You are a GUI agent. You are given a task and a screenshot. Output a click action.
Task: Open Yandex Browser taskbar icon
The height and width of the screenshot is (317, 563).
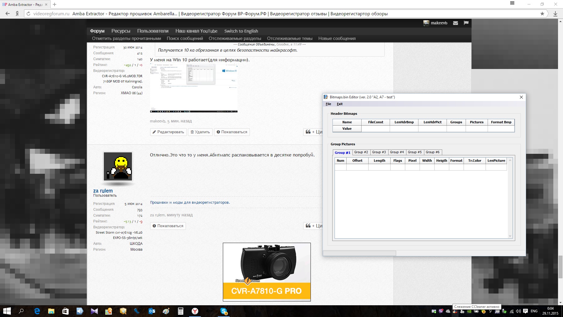click(195, 311)
